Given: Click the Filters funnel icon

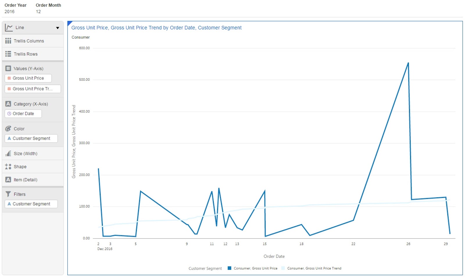Looking at the screenshot, I should pyautogui.click(x=8, y=194).
